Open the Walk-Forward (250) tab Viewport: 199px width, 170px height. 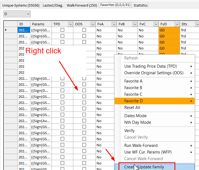click(81, 5)
